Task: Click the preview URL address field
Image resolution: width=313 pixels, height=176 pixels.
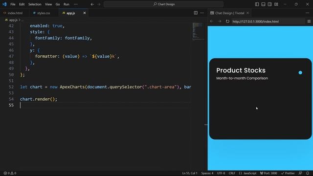Action: coord(268,22)
